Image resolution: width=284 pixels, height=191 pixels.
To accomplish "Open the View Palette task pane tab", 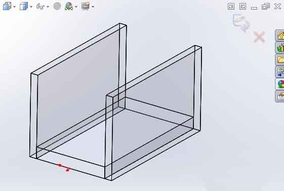I will tap(280, 72).
